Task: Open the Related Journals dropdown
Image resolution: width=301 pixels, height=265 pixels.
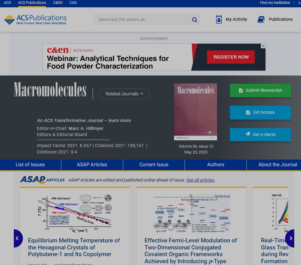Action: pyautogui.click(x=124, y=94)
